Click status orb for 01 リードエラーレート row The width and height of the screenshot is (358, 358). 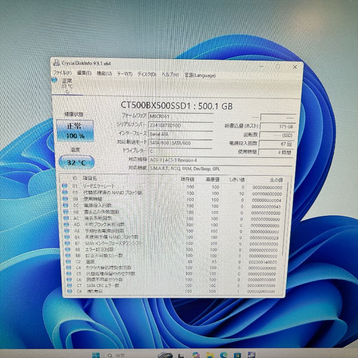(64, 186)
